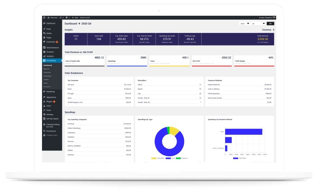
Task: Open the Inventory submenu item
Action: [x=47, y=72]
